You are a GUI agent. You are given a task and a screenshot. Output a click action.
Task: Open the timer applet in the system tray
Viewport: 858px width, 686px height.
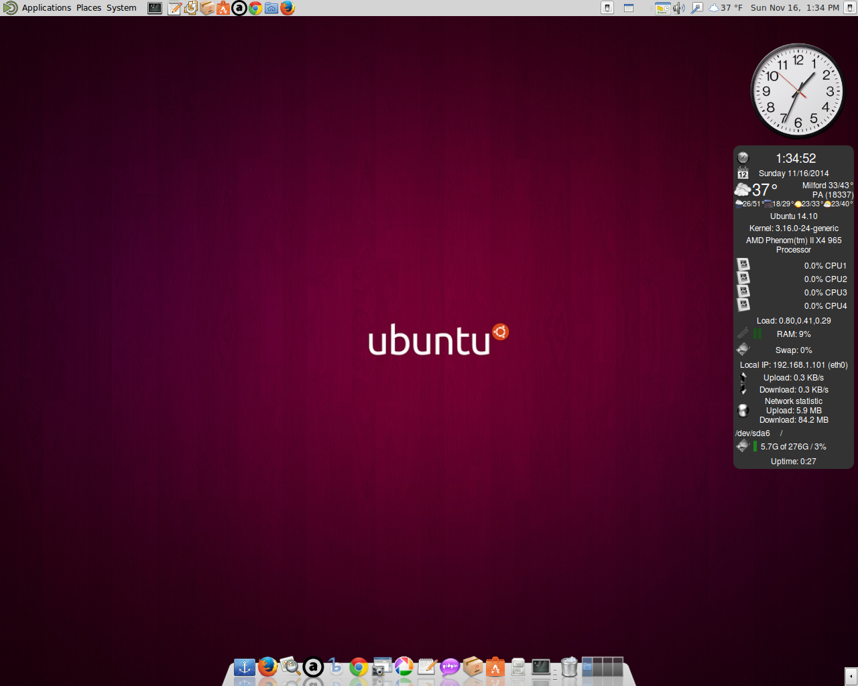(x=662, y=8)
